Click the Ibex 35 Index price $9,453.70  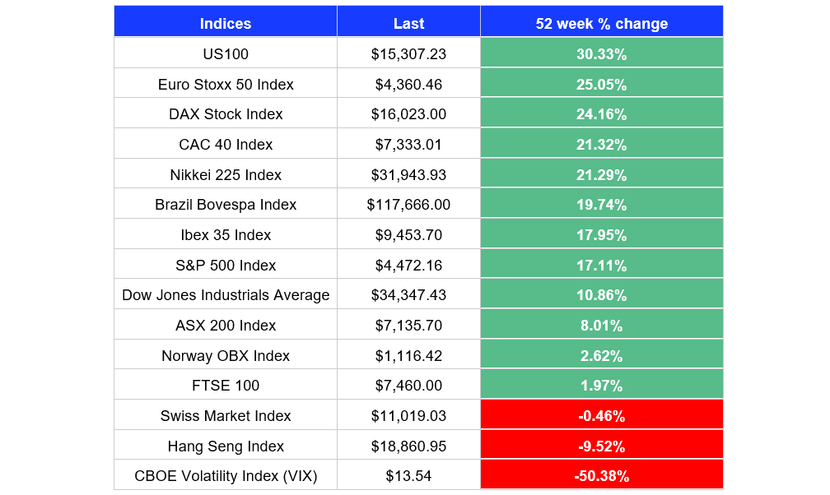[408, 235]
